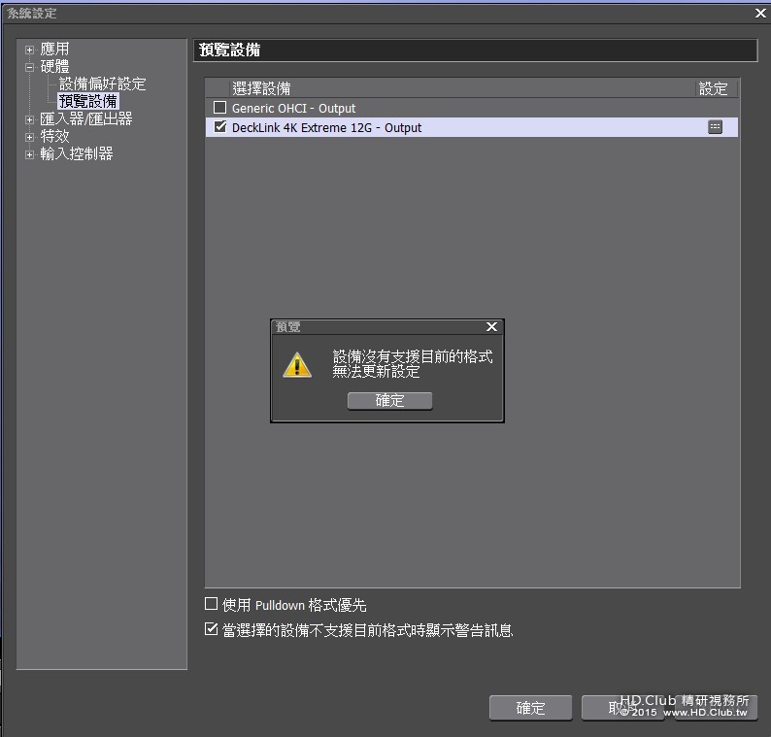Click the warning triangle icon
The height and width of the screenshot is (737, 771).
(x=297, y=365)
